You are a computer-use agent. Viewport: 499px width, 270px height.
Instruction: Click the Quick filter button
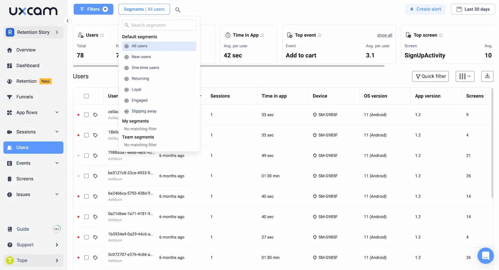point(430,76)
